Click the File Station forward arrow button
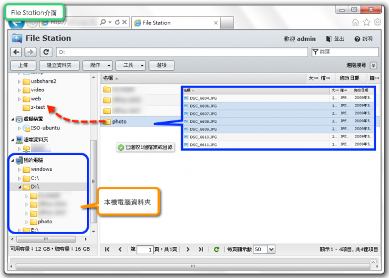 click(x=30, y=52)
